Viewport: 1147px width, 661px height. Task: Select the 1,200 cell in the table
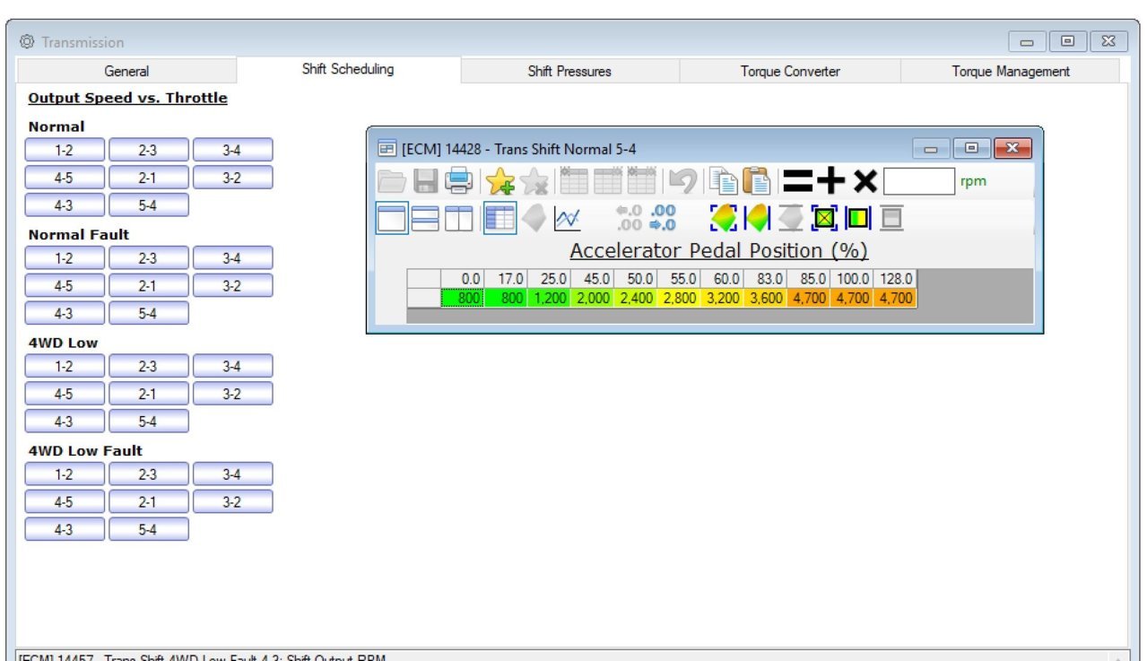coord(550,299)
